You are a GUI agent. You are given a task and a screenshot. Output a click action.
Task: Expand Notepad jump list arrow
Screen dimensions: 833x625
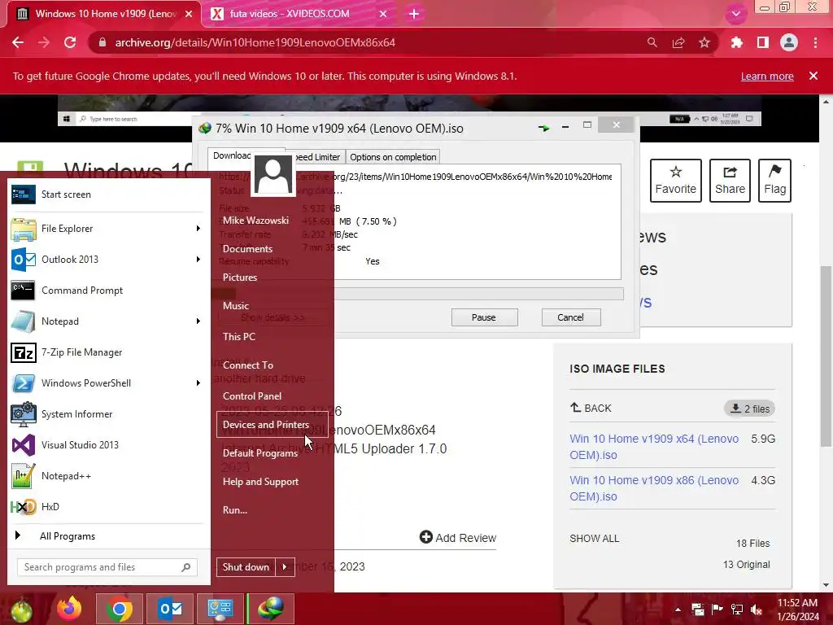198,321
